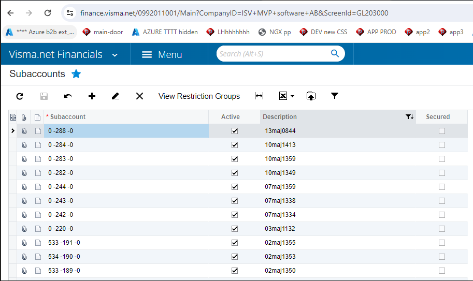Click the Undo arrow in the toolbar
This screenshot has height=281, width=473.
point(68,96)
